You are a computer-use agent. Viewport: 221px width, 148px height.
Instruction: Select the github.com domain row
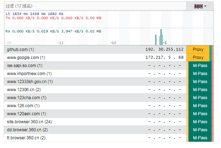click(x=20, y=50)
